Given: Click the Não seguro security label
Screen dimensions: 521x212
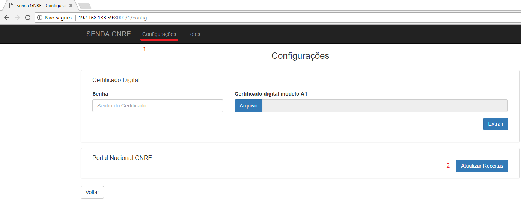Looking at the screenshot, I should tap(58, 18).
